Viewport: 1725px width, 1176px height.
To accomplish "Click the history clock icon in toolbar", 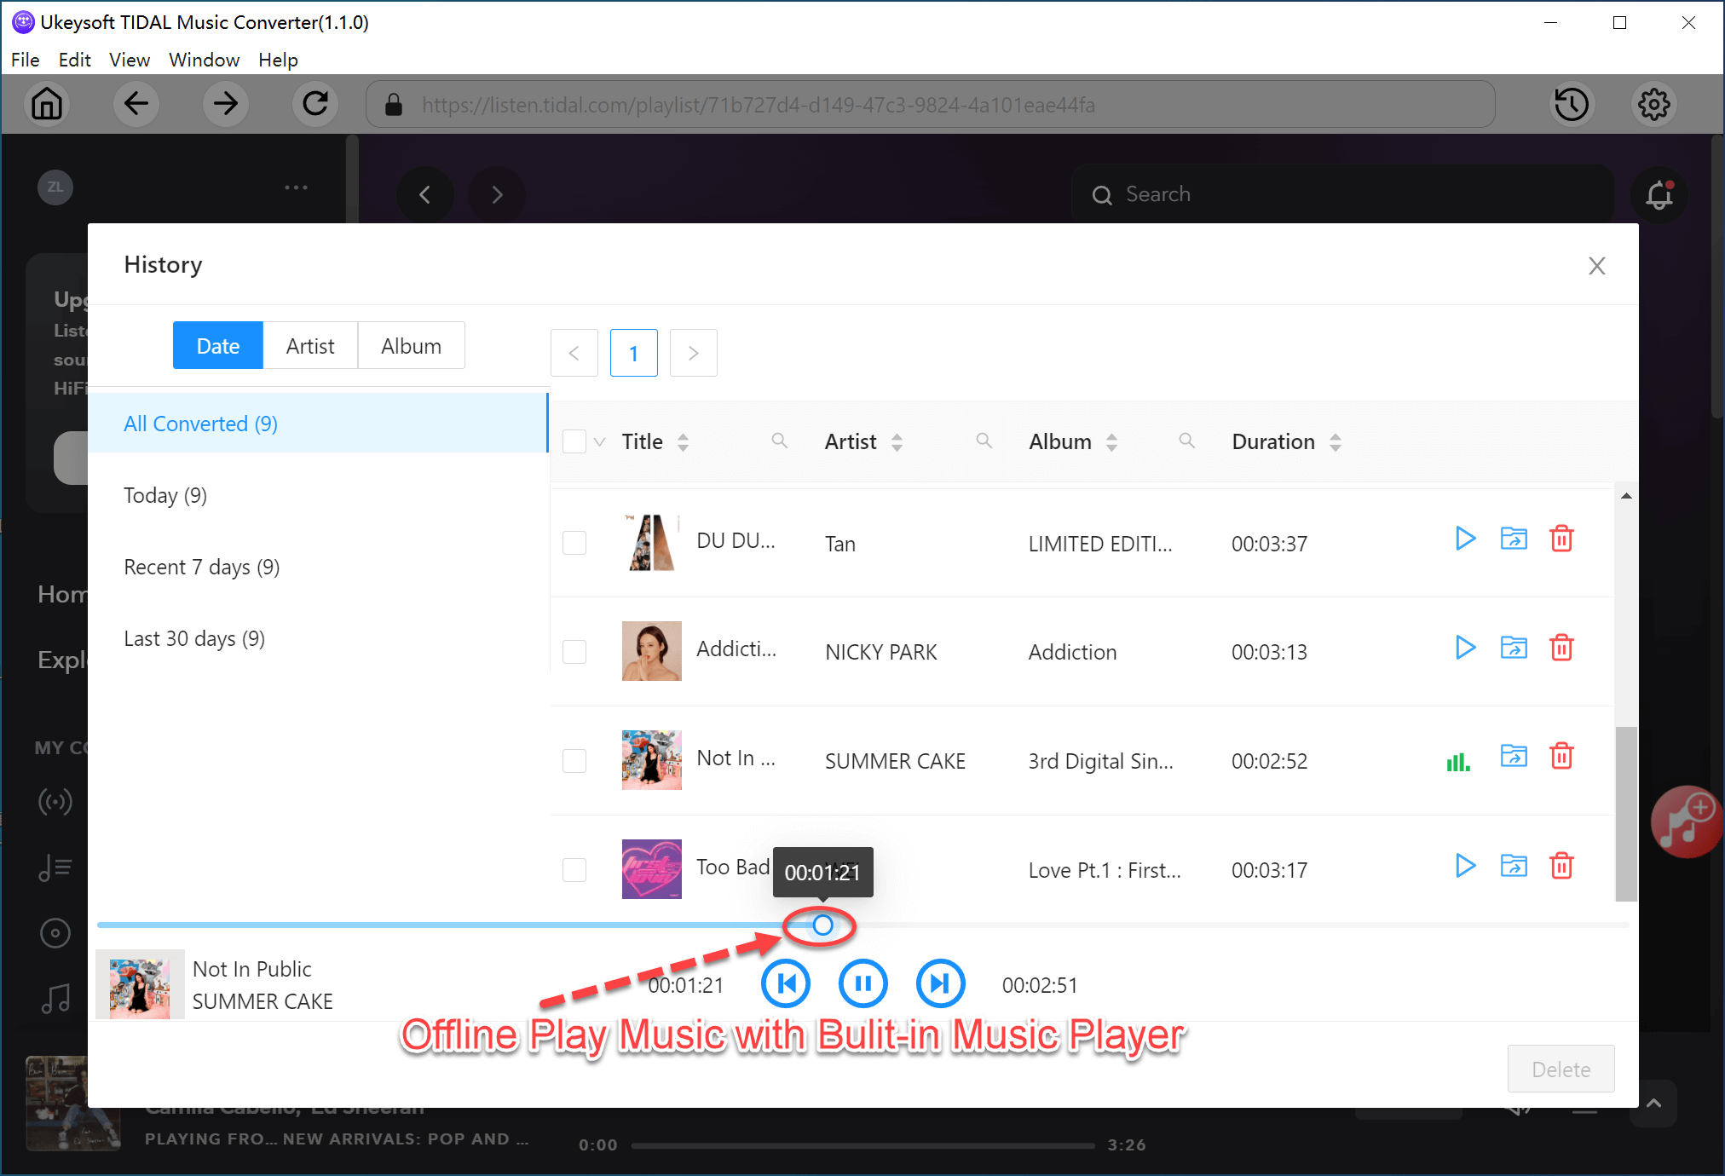I will 1572,105.
